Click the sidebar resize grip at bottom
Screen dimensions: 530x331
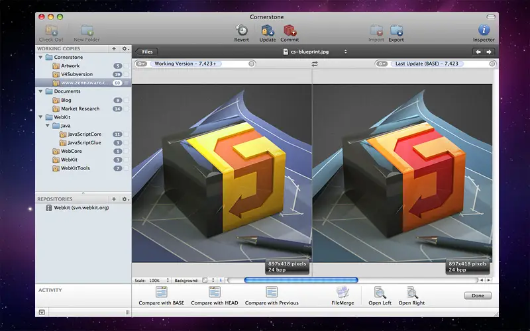click(x=127, y=312)
